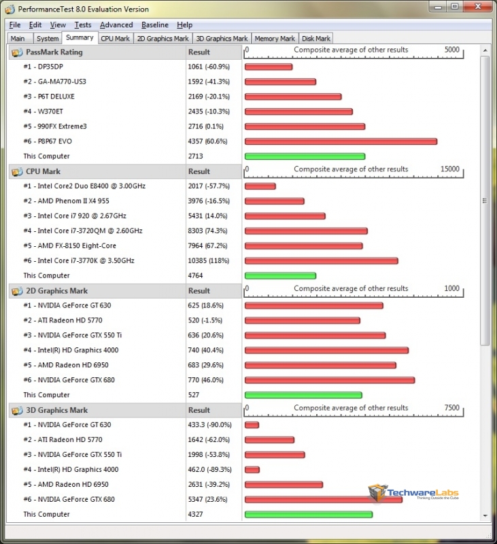Screen dimensions: 497x544
Task: Click result 462.0 (-89.3%) value
Action: pyautogui.click(x=210, y=469)
